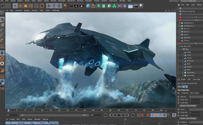Select the Windows object in the tree

click(x=190, y=61)
